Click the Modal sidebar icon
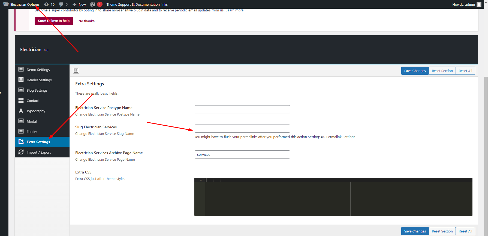This screenshot has height=236, width=488. [x=21, y=121]
